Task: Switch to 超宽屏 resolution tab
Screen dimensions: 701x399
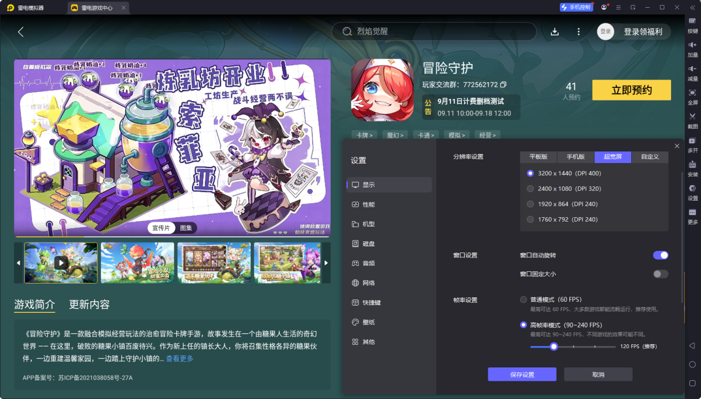Action: pos(613,157)
